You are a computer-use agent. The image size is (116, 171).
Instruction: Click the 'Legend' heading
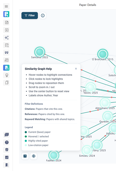point(29,127)
